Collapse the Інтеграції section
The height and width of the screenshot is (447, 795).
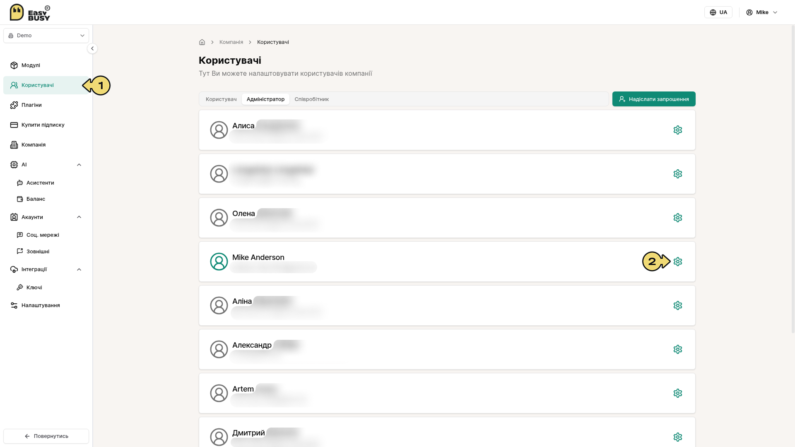pyautogui.click(x=79, y=269)
